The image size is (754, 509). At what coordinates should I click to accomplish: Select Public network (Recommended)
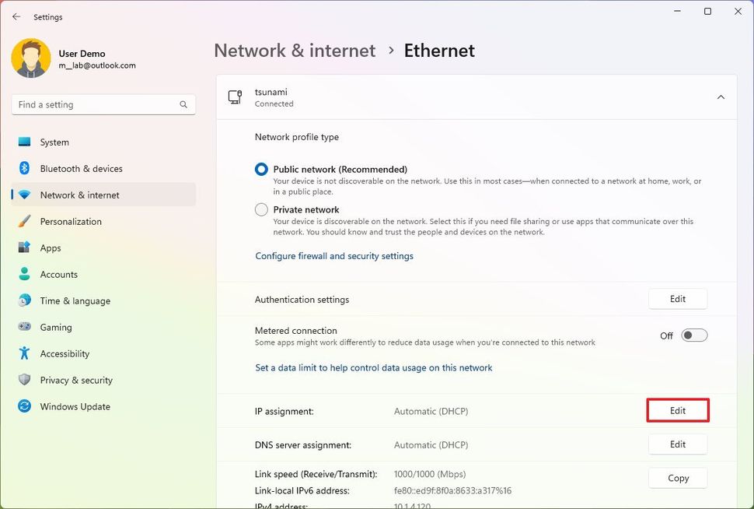point(260,169)
